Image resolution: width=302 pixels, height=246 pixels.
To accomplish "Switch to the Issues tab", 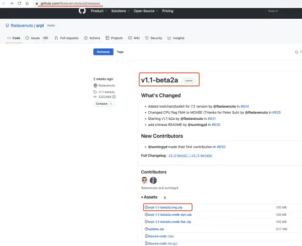I will tap(37, 38).
